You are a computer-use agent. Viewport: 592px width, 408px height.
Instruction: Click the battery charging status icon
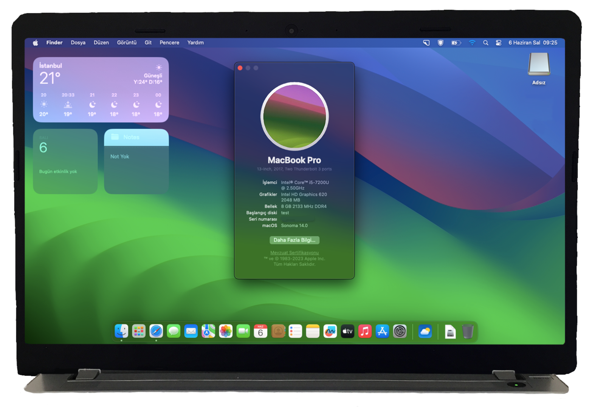tap(456, 43)
